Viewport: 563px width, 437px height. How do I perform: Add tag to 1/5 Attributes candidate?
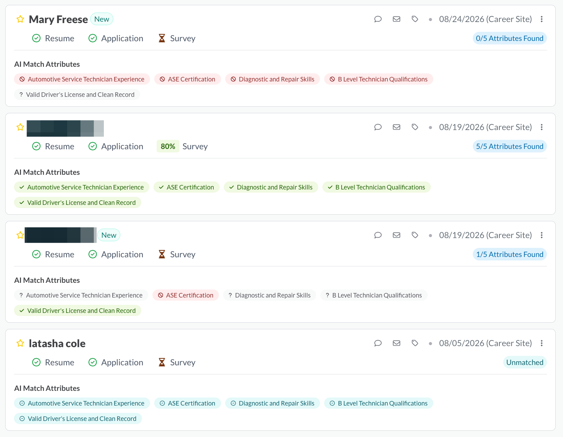click(x=415, y=235)
